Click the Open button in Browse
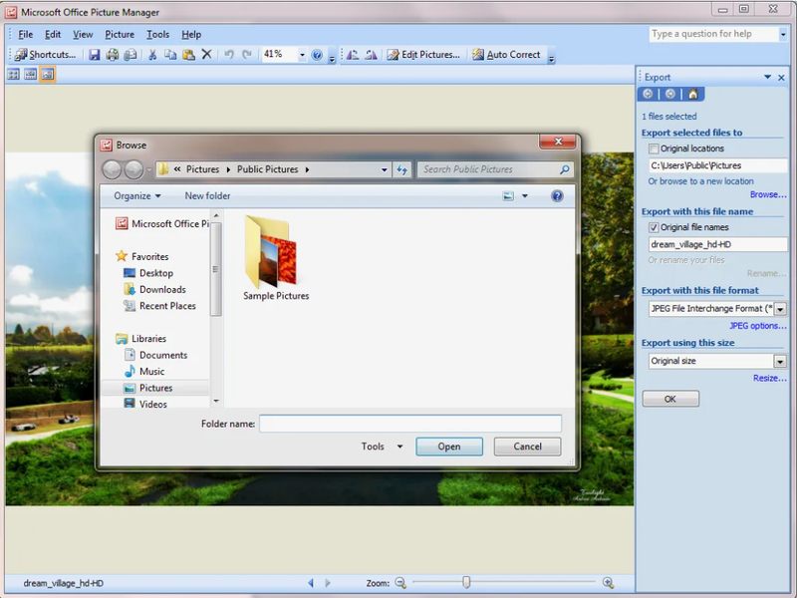This screenshot has width=797, height=598. pyautogui.click(x=449, y=447)
